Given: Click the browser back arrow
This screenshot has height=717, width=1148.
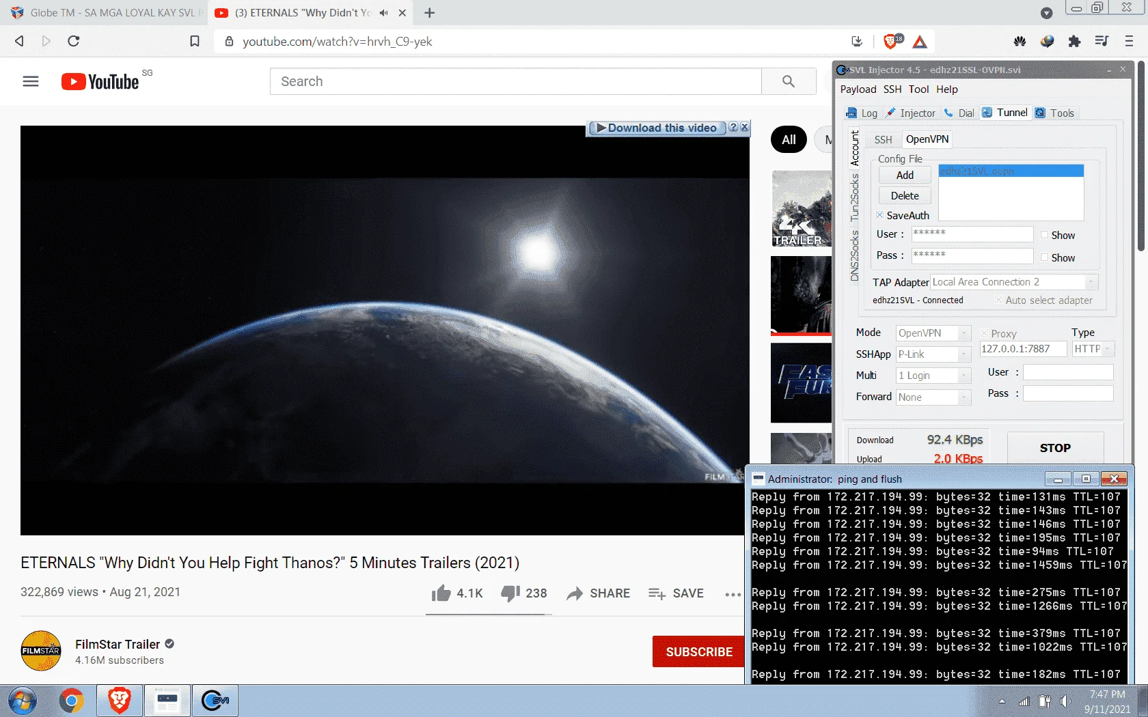Looking at the screenshot, I should (19, 41).
